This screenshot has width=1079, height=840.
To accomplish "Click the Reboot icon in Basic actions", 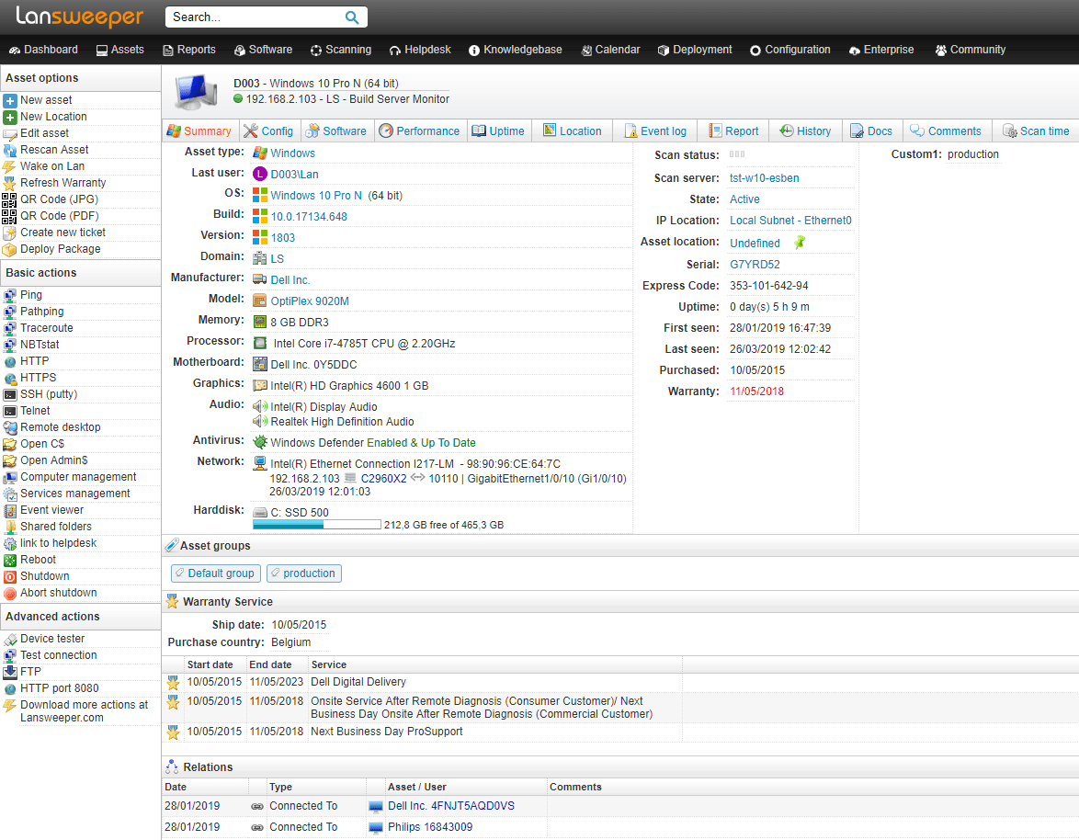I will click(x=10, y=560).
